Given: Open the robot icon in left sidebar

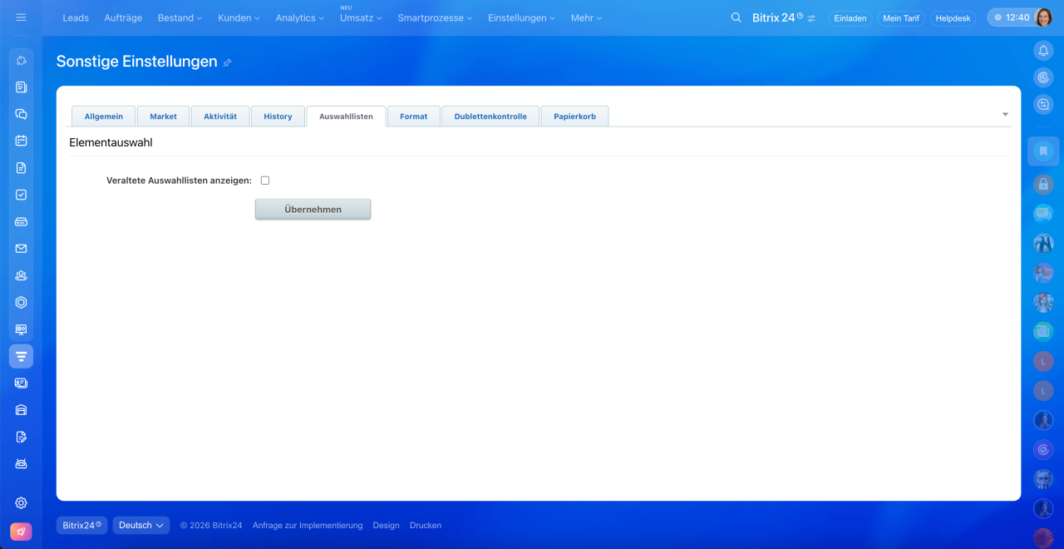Looking at the screenshot, I should coord(21,463).
